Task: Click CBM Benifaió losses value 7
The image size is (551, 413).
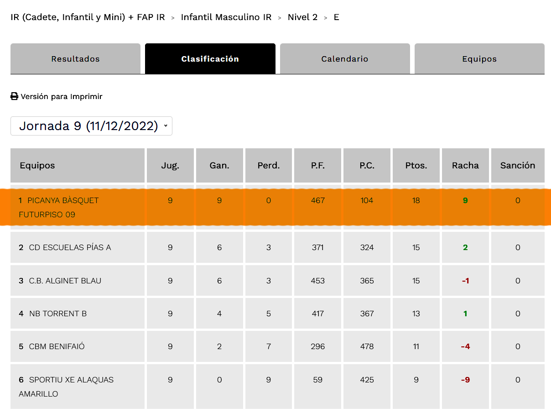Action: 269,346
